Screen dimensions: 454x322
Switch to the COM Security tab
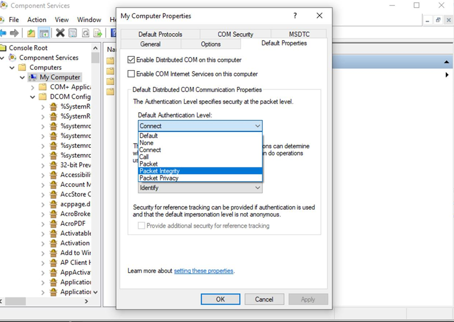point(235,34)
